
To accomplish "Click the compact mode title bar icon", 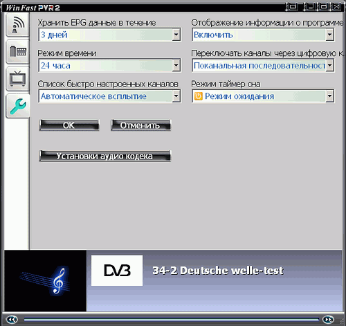I will [x=293, y=6].
